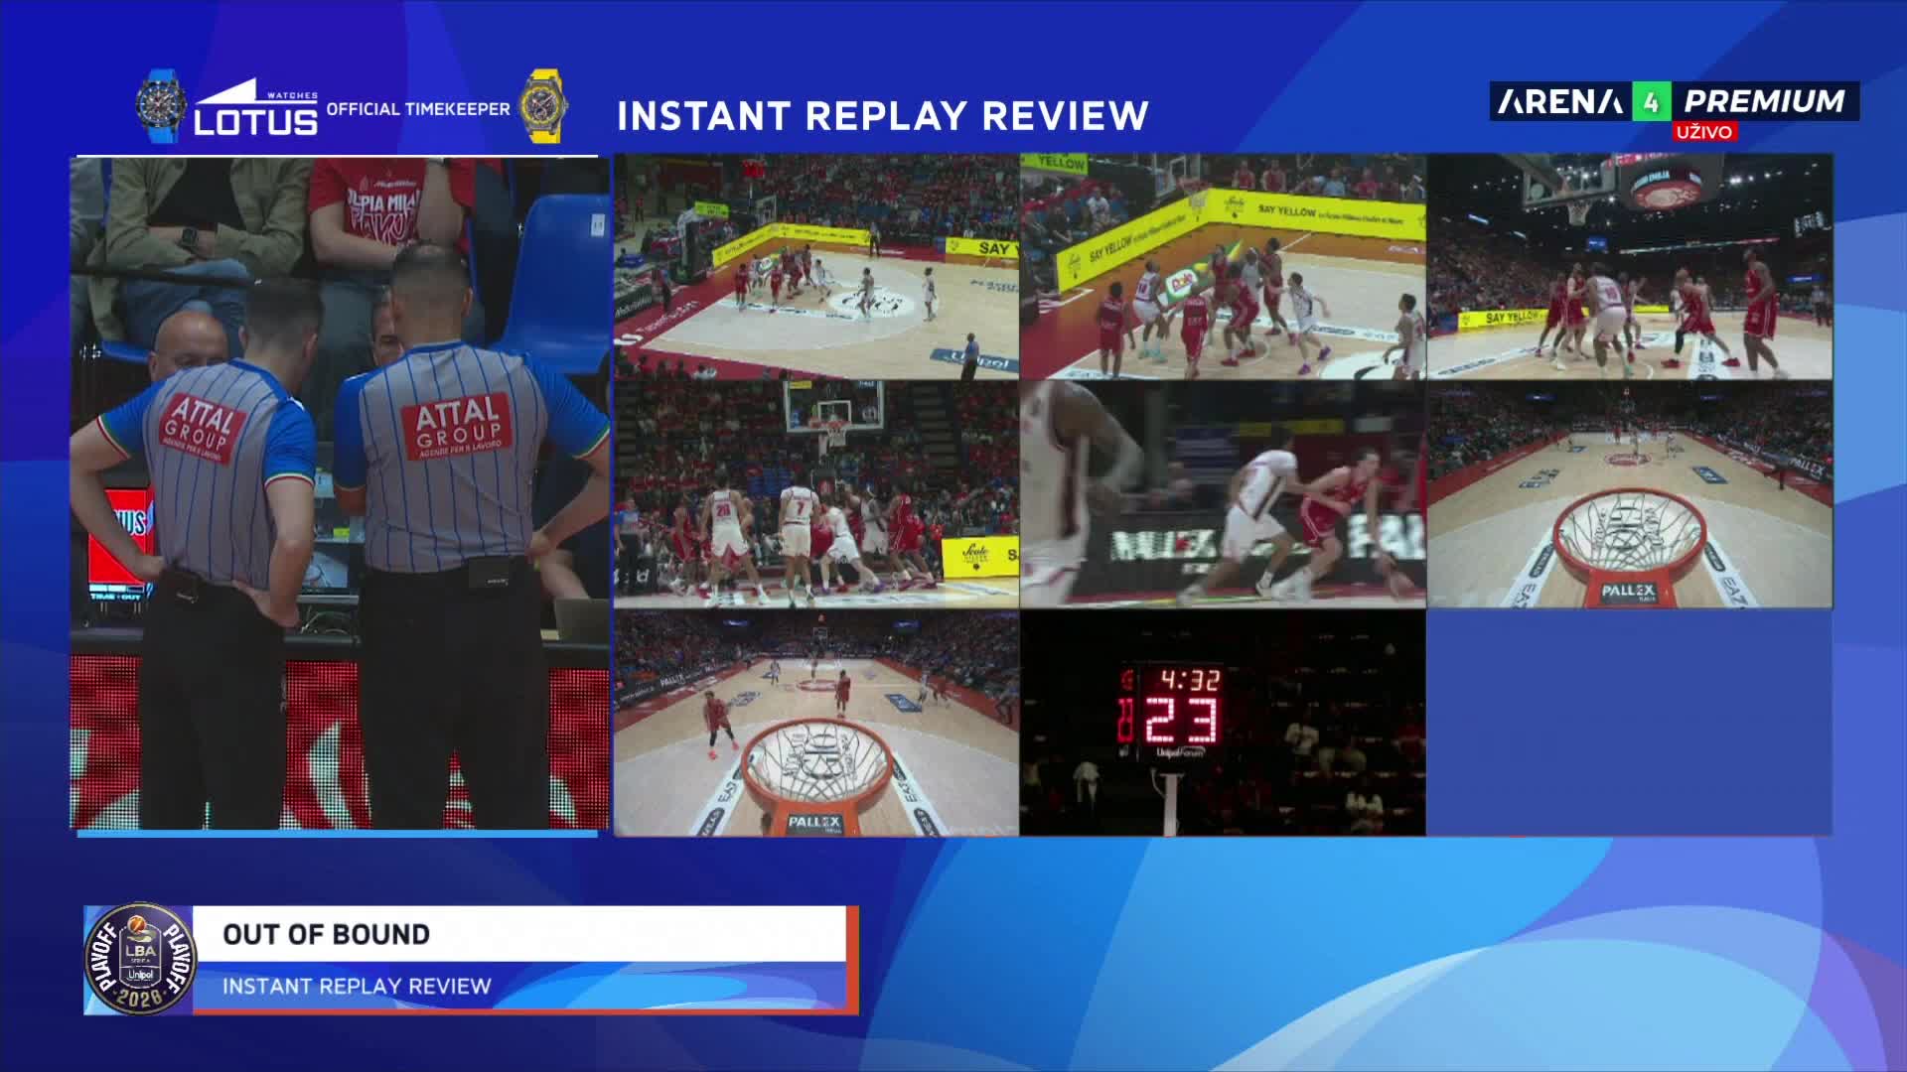Open the wide court replay angle thumbnail
Viewport: 1907px width, 1072px height.
816,266
